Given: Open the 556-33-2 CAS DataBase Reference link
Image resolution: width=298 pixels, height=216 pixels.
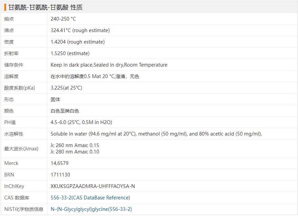Looking at the screenshot, I should tap(90, 198).
